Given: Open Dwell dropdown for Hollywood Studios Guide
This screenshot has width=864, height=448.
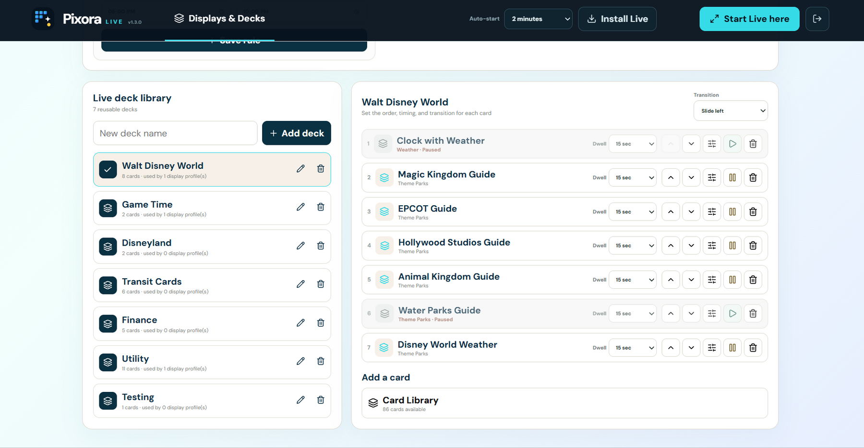Looking at the screenshot, I should tap(633, 246).
